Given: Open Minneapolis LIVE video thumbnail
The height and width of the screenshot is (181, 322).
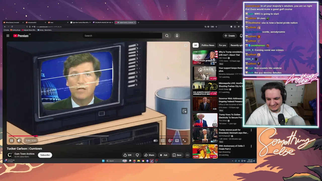Looking at the screenshot, I should click(x=205, y=88).
